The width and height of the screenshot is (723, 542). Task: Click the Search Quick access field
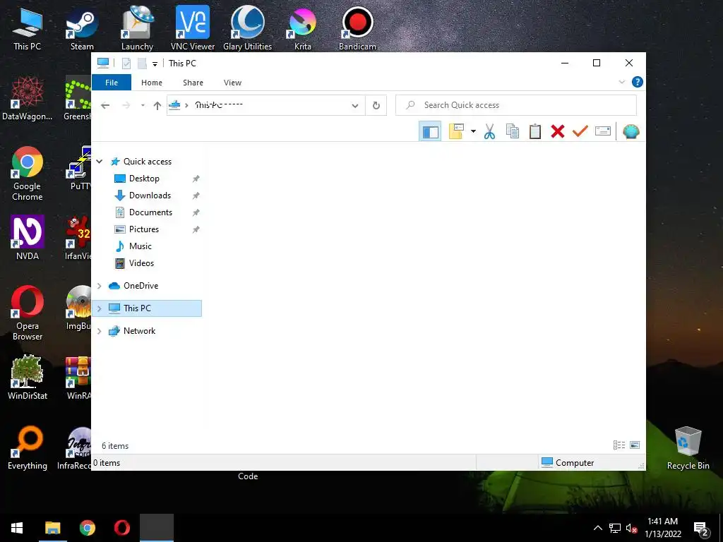pos(516,105)
